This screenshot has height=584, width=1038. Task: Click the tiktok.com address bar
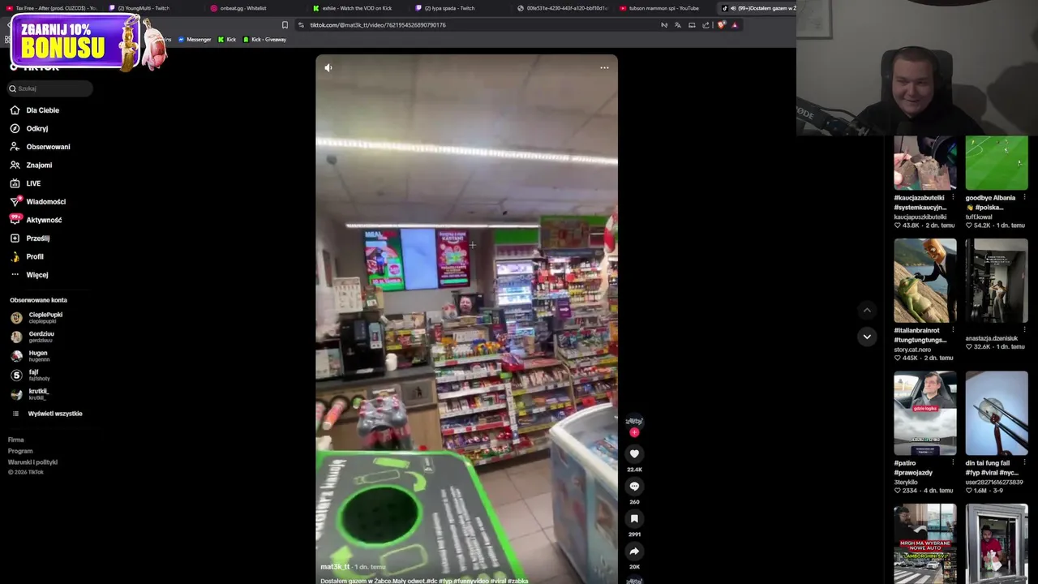point(478,25)
